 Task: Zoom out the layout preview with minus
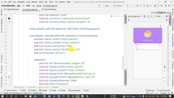(x=165, y=74)
